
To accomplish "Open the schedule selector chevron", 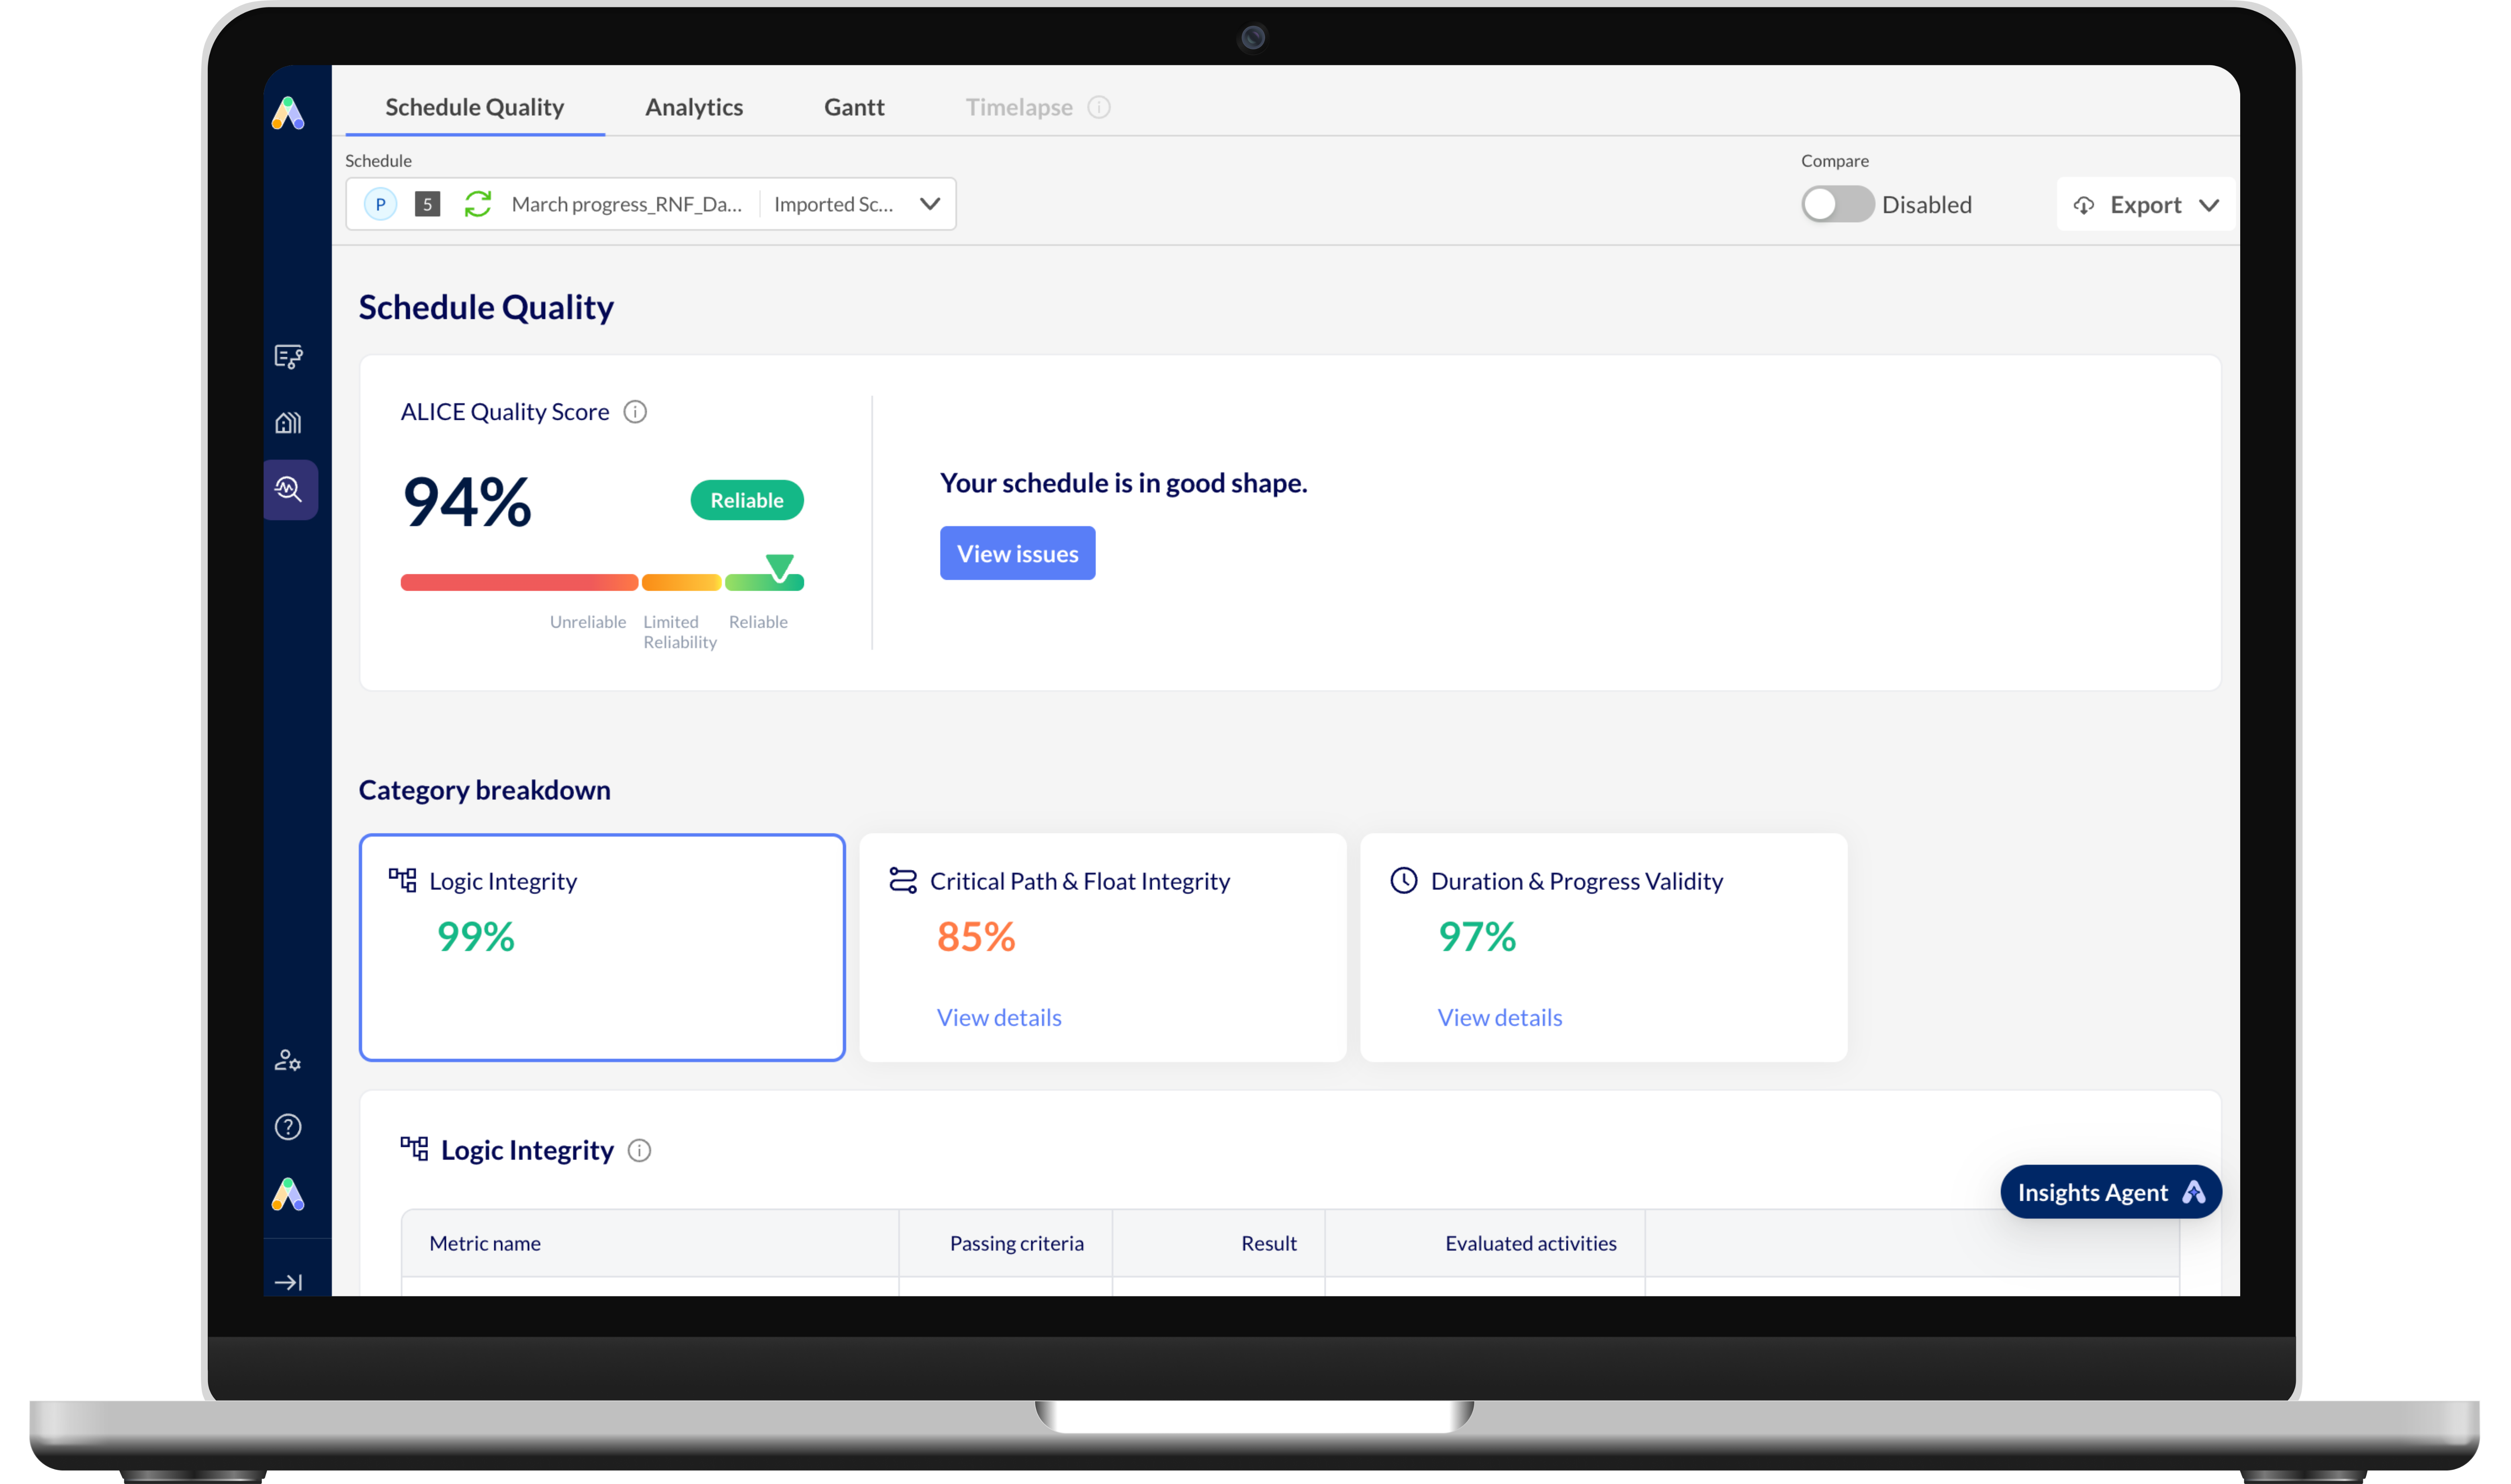I will click(930, 204).
